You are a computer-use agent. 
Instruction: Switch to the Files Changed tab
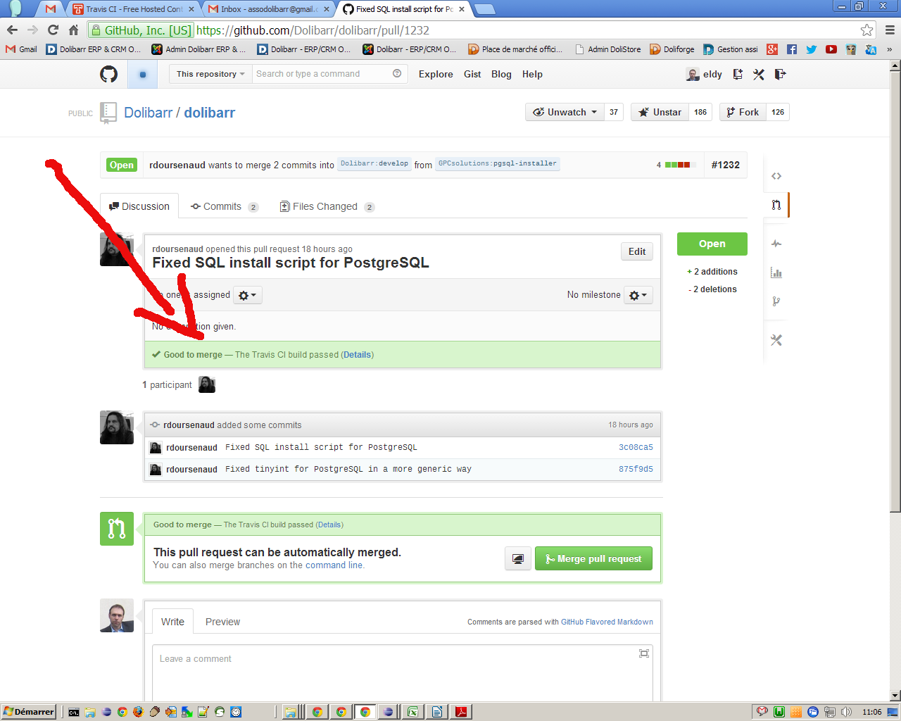pos(327,206)
